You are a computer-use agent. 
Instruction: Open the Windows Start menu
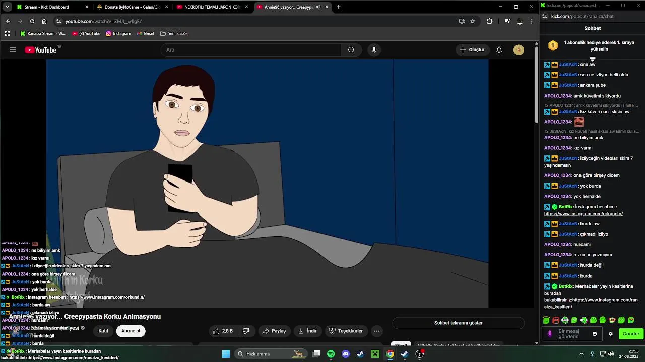[226, 354]
